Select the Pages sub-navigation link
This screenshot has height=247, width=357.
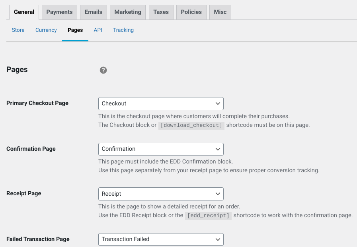(x=75, y=30)
